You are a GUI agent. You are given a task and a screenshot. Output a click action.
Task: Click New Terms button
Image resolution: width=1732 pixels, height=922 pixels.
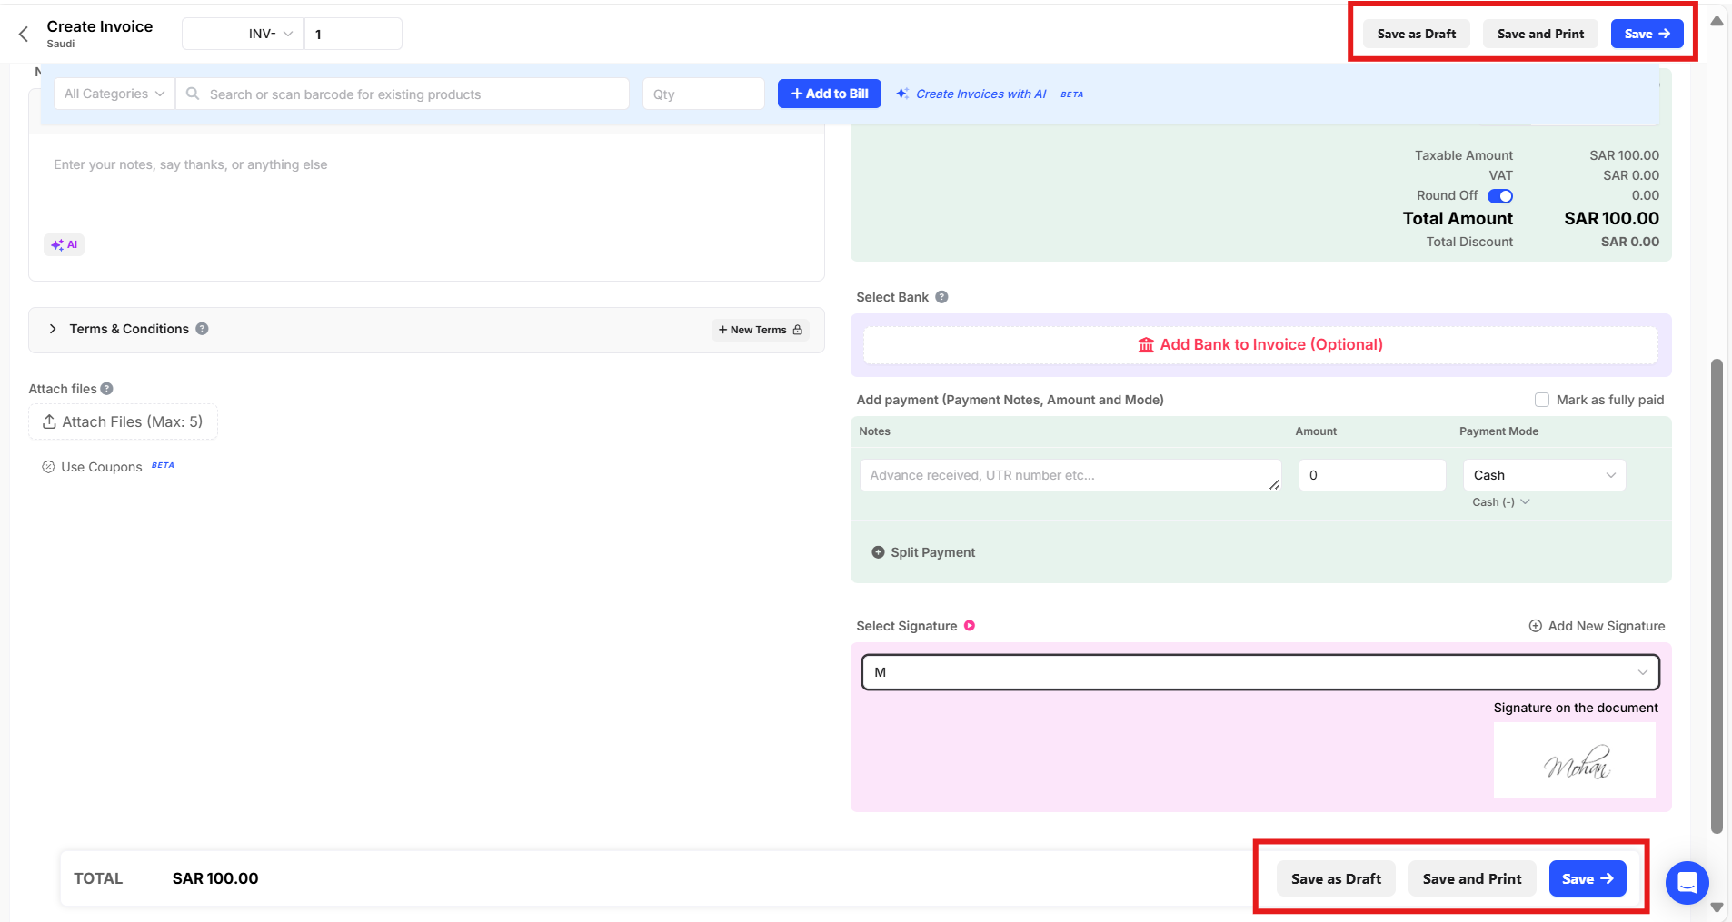click(760, 330)
